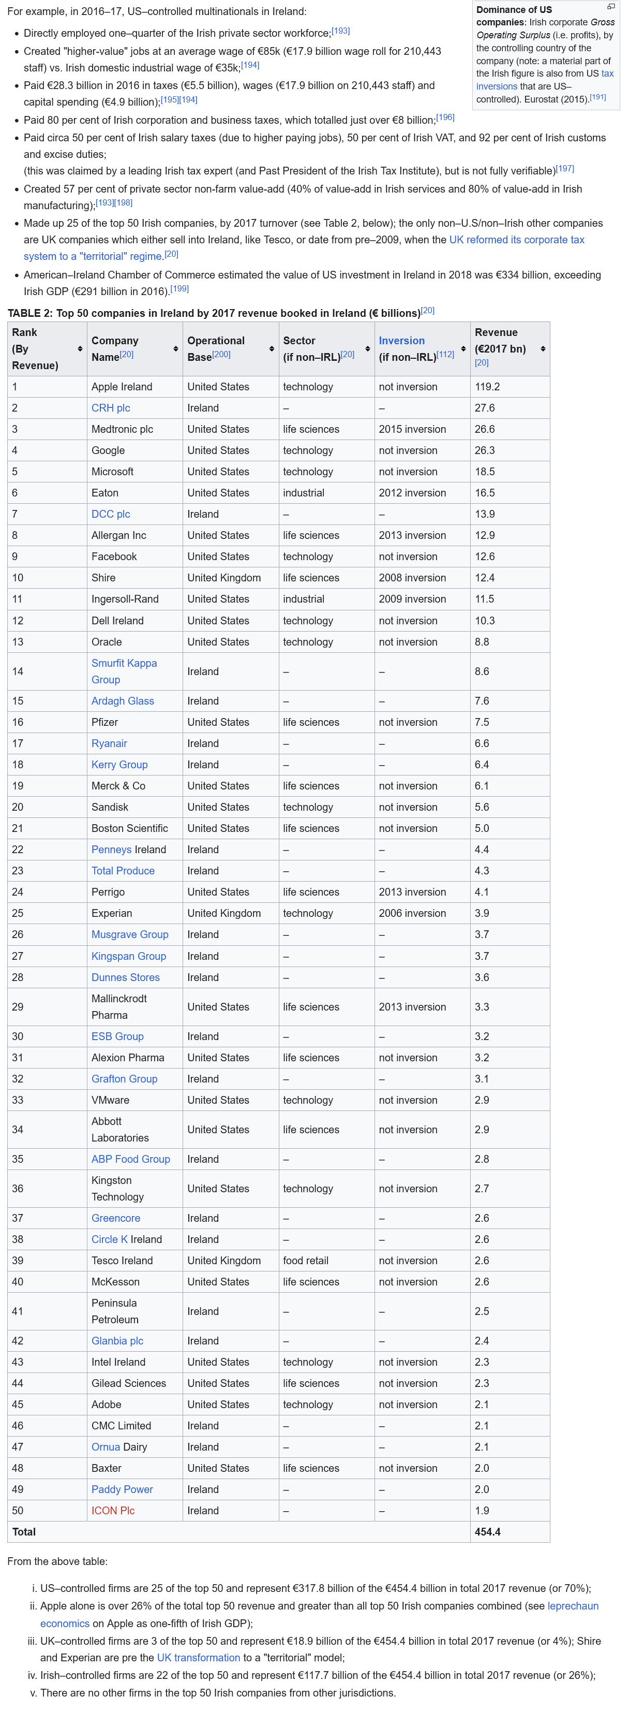Open the Kingspan Group link
Screen dimensions: 629x1711
129,956
